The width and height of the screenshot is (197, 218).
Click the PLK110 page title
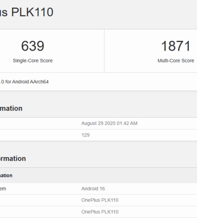[x=27, y=12]
